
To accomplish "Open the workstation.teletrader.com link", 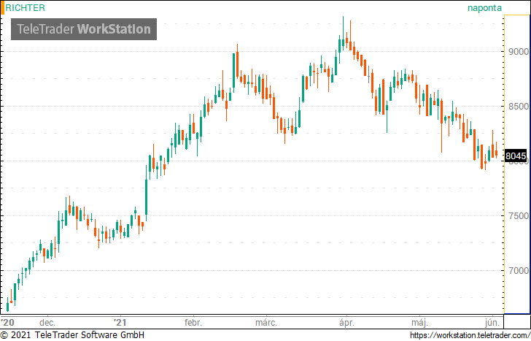I will click(x=470, y=335).
